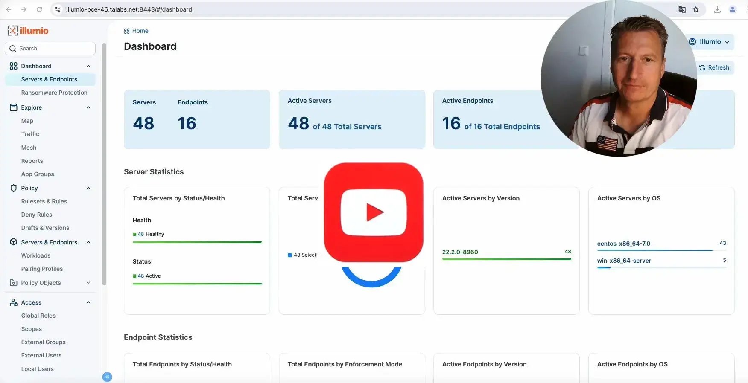Click the Access users icon
The height and width of the screenshot is (383, 748).
pos(14,302)
